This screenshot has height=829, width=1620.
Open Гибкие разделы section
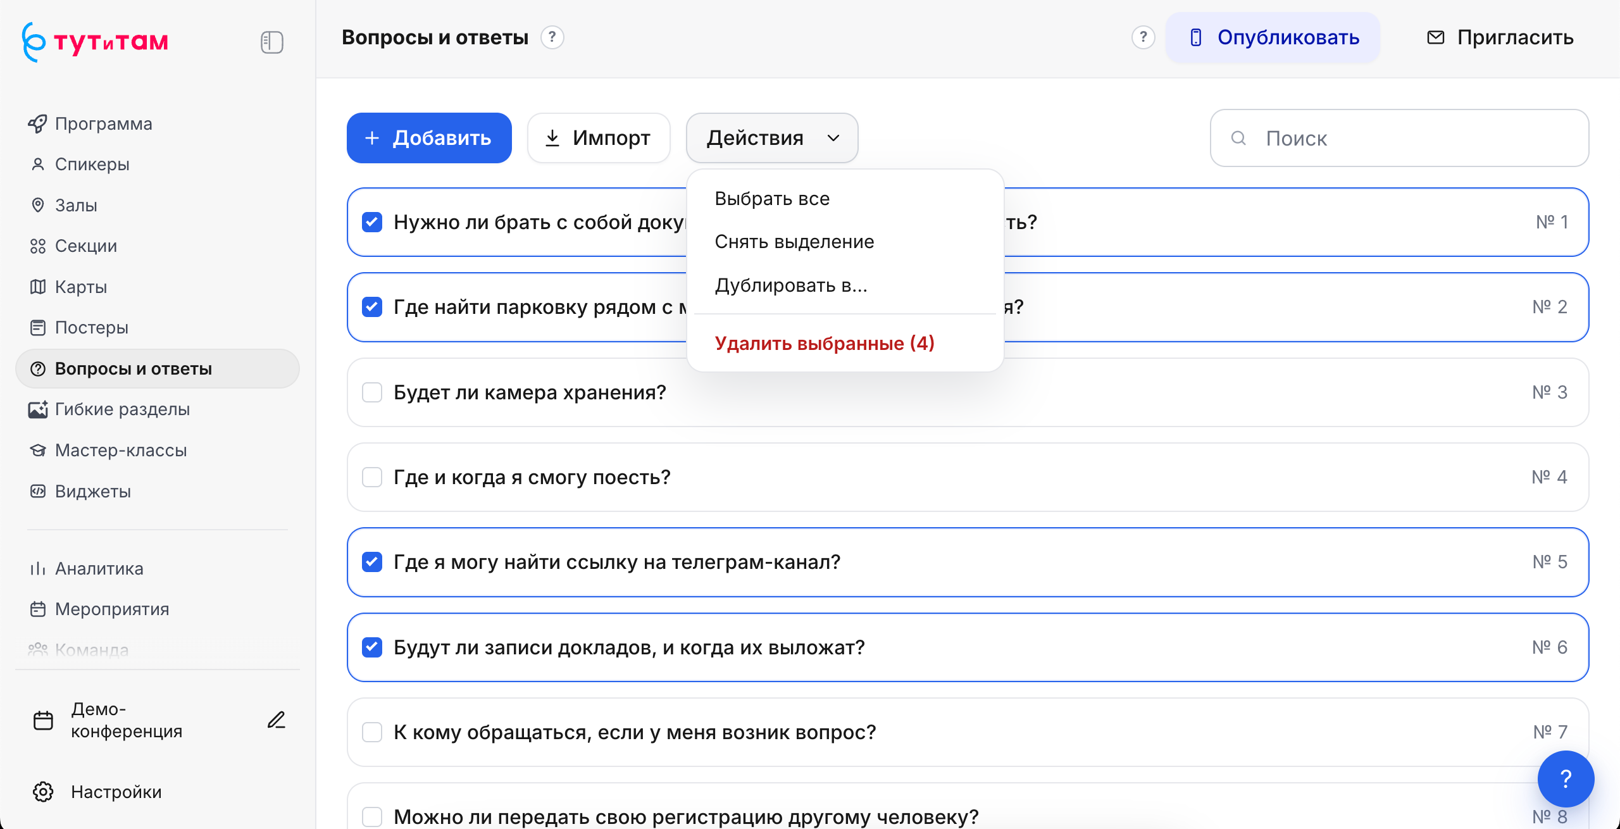157,409
